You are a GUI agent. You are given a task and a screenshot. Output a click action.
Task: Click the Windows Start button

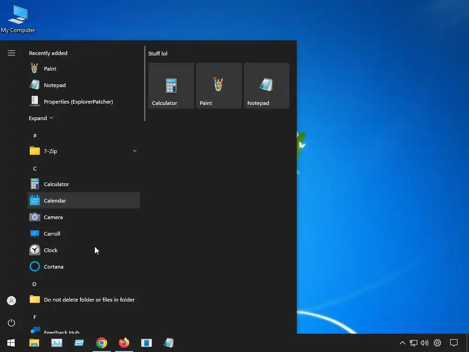tap(11, 343)
